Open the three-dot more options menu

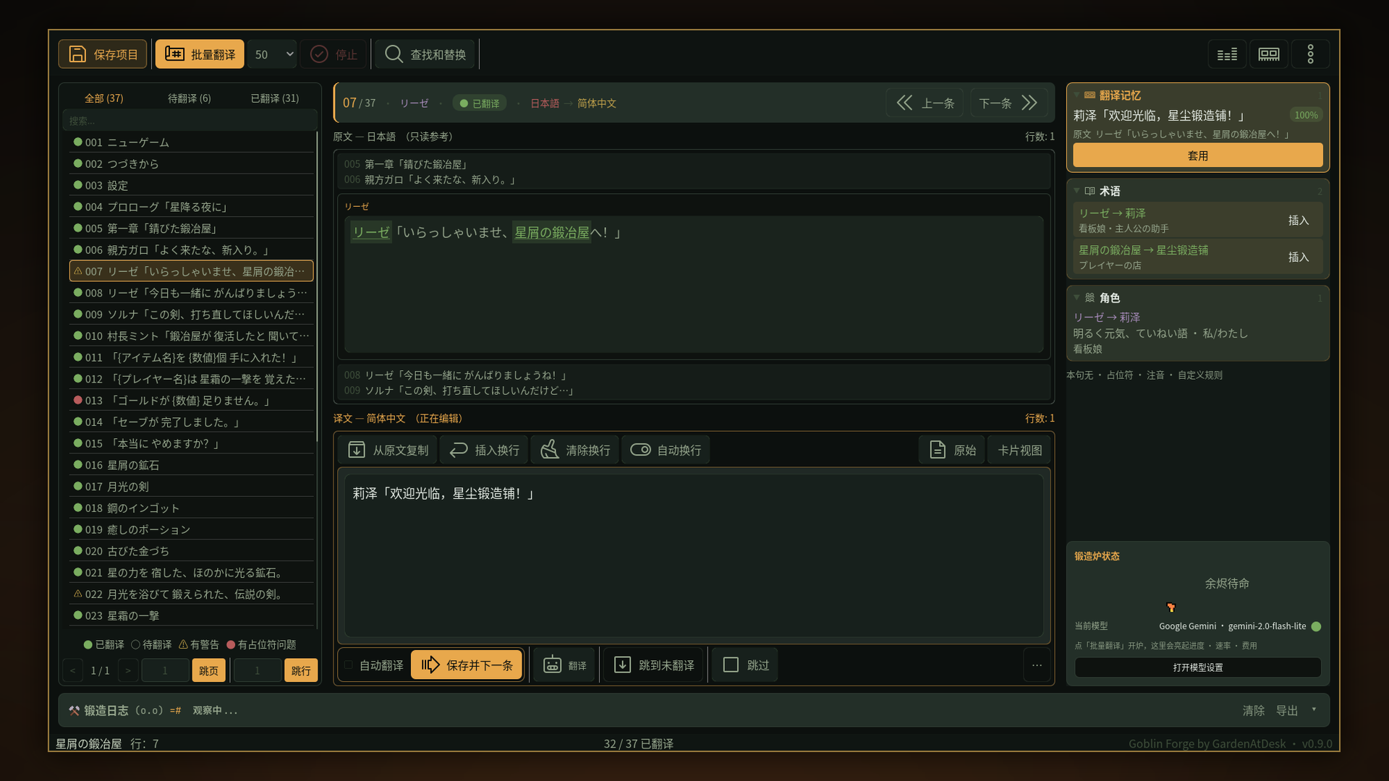pyautogui.click(x=1310, y=54)
